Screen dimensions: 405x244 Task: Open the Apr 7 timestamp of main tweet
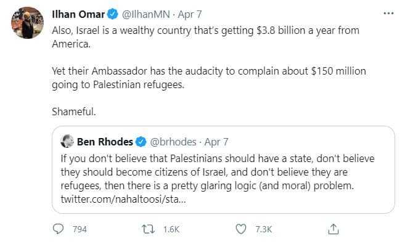point(190,14)
